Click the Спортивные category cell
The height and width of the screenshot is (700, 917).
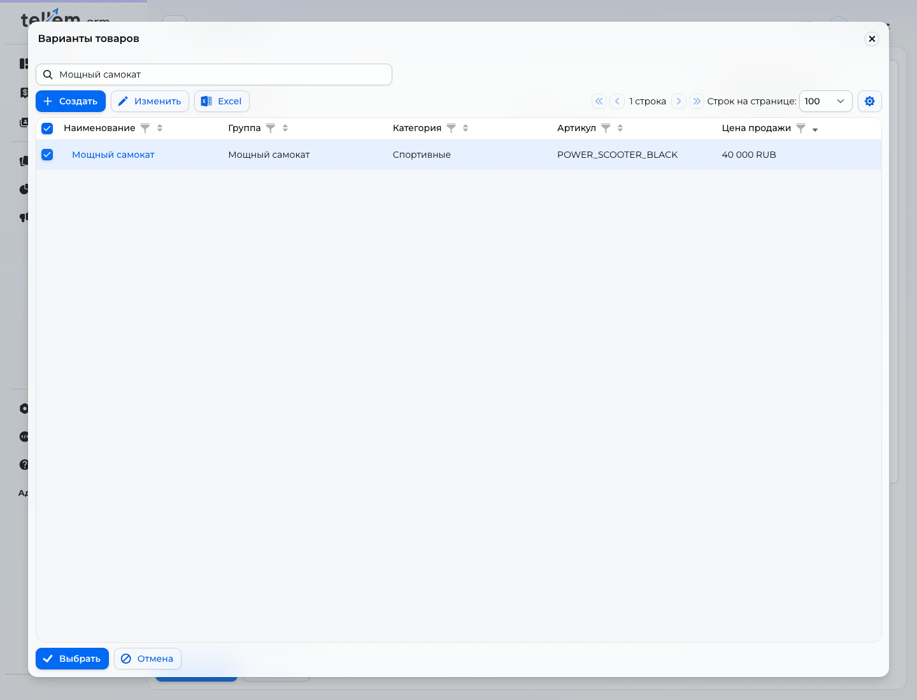point(422,155)
